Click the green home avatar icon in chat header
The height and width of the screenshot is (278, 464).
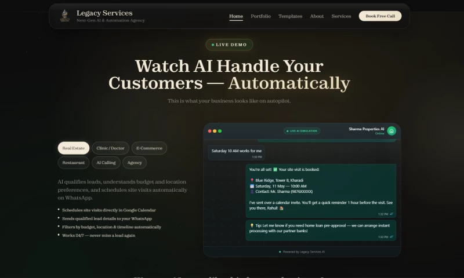(391, 131)
